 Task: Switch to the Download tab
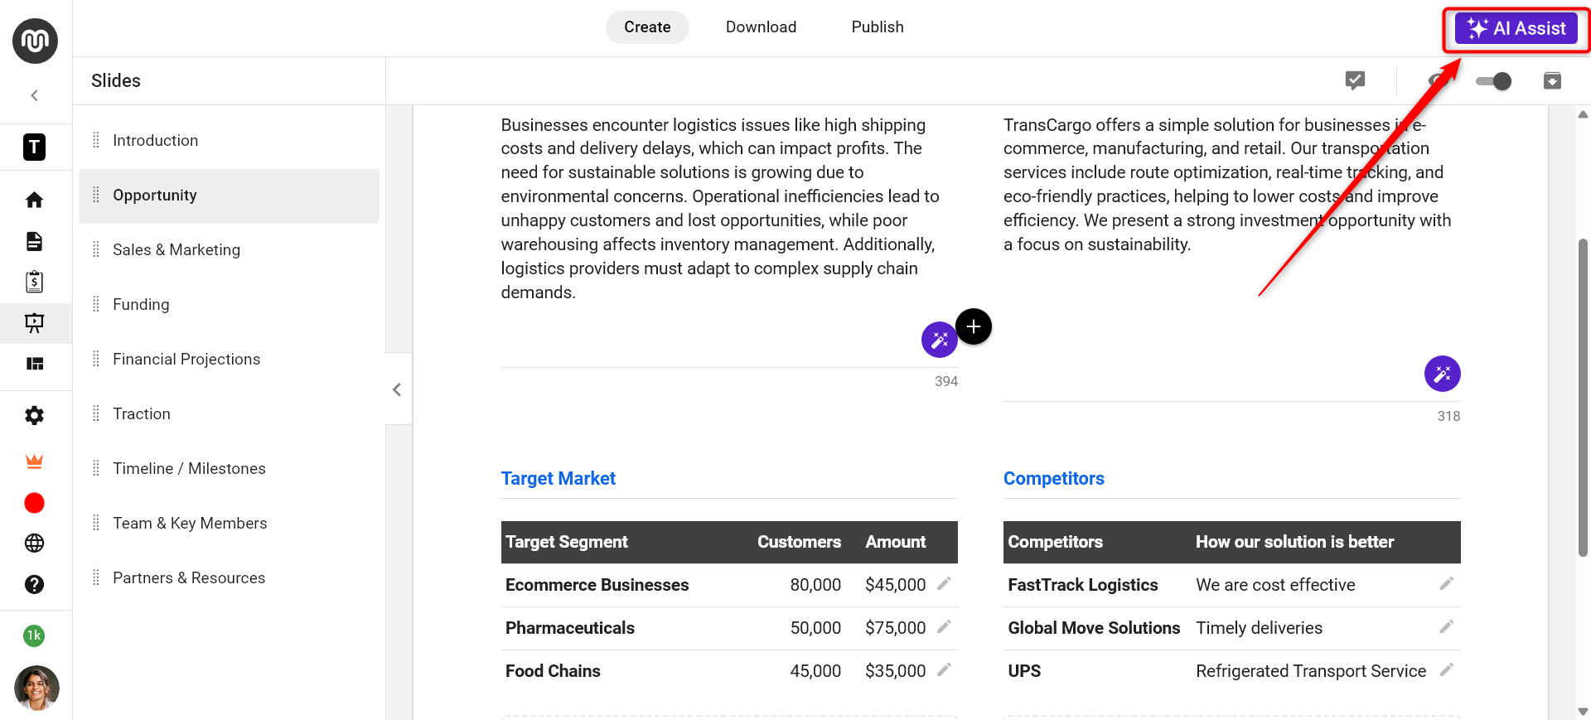761,27
